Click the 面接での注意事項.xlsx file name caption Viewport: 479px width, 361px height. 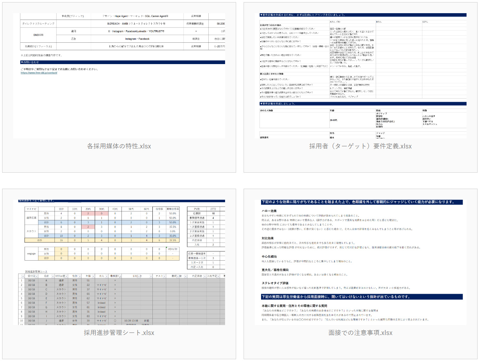pyautogui.click(x=360, y=333)
